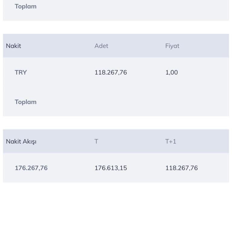Click white gap above the Nakit table
The height and width of the screenshot is (232, 232).
116,27
